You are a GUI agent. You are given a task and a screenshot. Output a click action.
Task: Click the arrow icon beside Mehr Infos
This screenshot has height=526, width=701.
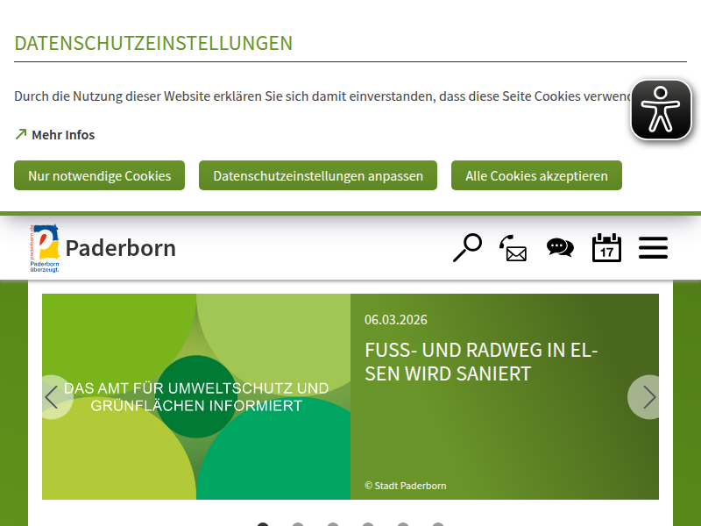click(x=21, y=135)
